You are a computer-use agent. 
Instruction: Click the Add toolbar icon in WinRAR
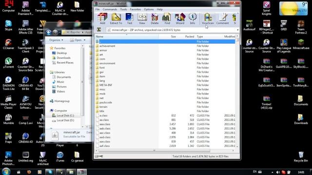coord(102,18)
